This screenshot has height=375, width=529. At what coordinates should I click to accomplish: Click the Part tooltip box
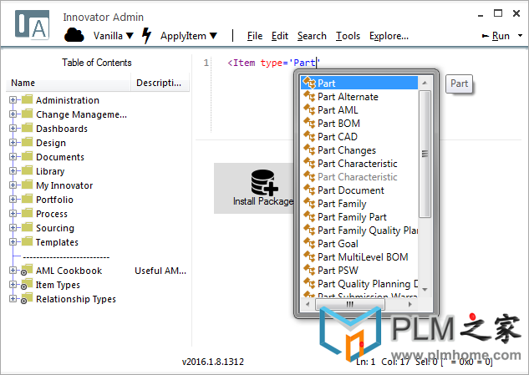pyautogui.click(x=459, y=84)
